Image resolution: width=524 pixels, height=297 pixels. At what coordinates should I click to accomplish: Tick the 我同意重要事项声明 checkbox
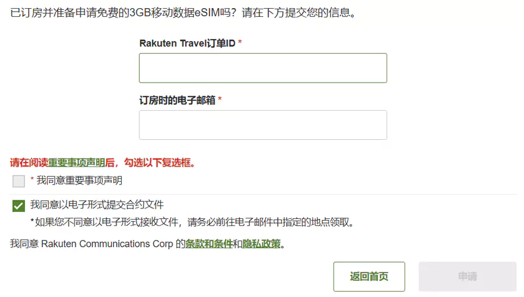coord(19,181)
